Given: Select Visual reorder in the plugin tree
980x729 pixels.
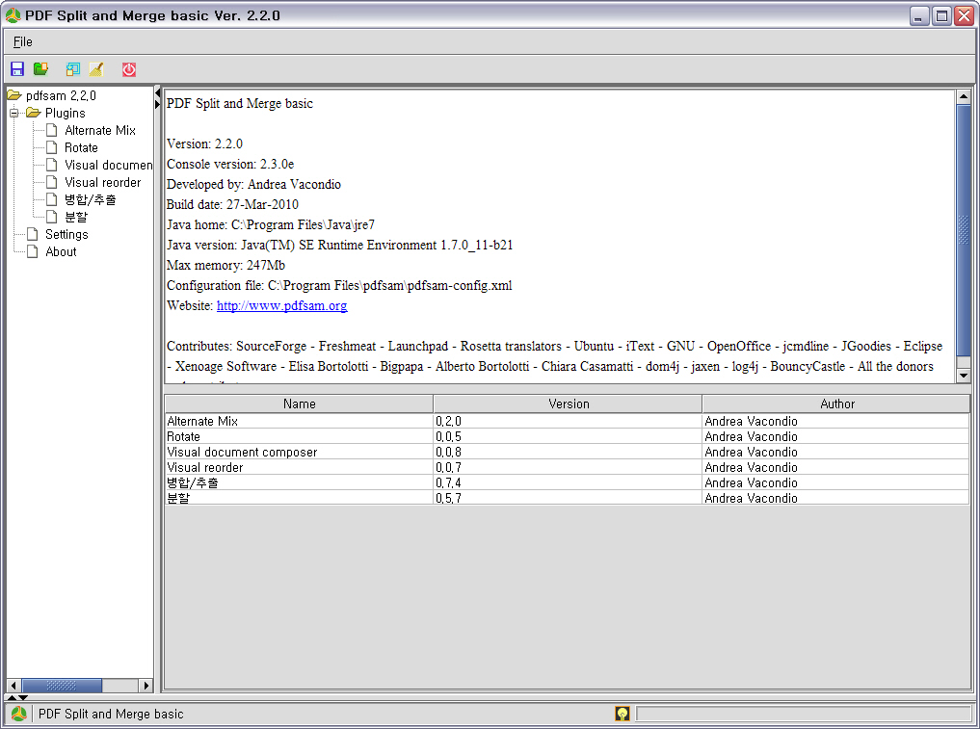Looking at the screenshot, I should [x=102, y=182].
